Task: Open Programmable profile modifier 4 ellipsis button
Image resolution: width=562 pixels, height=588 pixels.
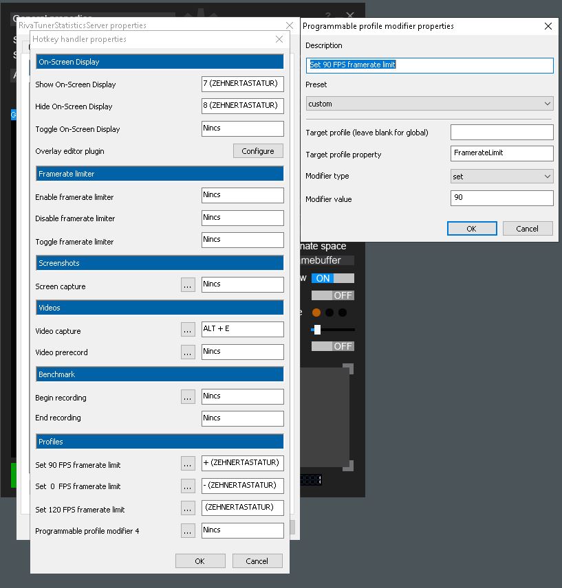Action: [188, 530]
